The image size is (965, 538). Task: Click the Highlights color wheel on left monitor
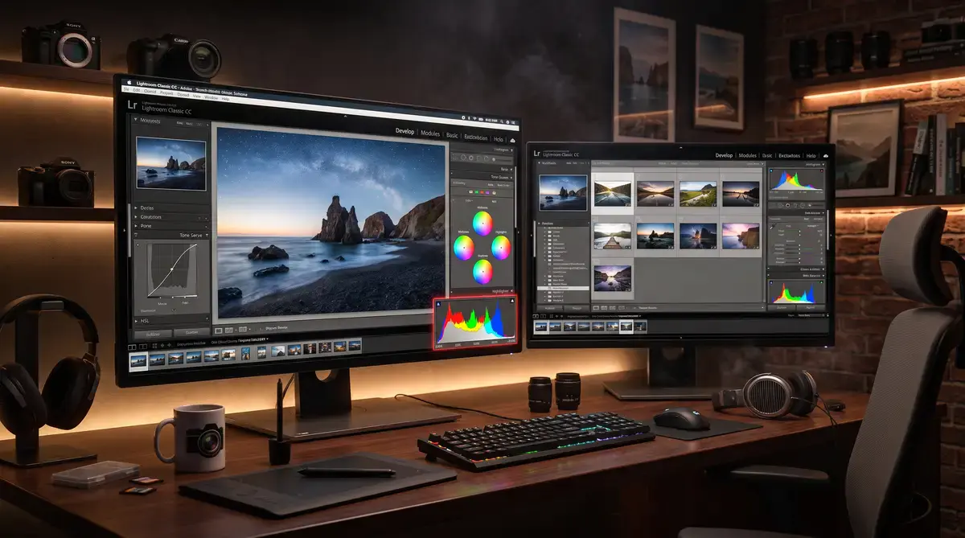coord(500,248)
